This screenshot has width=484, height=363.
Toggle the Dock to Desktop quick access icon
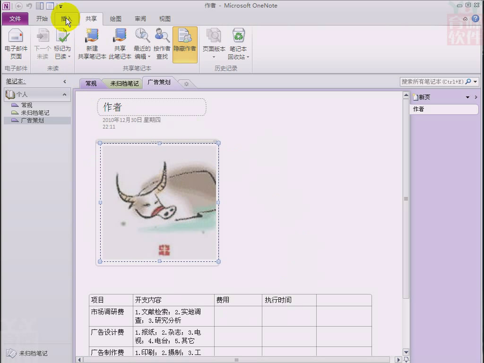pos(40,6)
